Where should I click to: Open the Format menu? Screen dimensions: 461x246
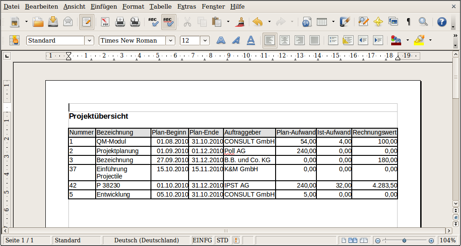pos(133,6)
